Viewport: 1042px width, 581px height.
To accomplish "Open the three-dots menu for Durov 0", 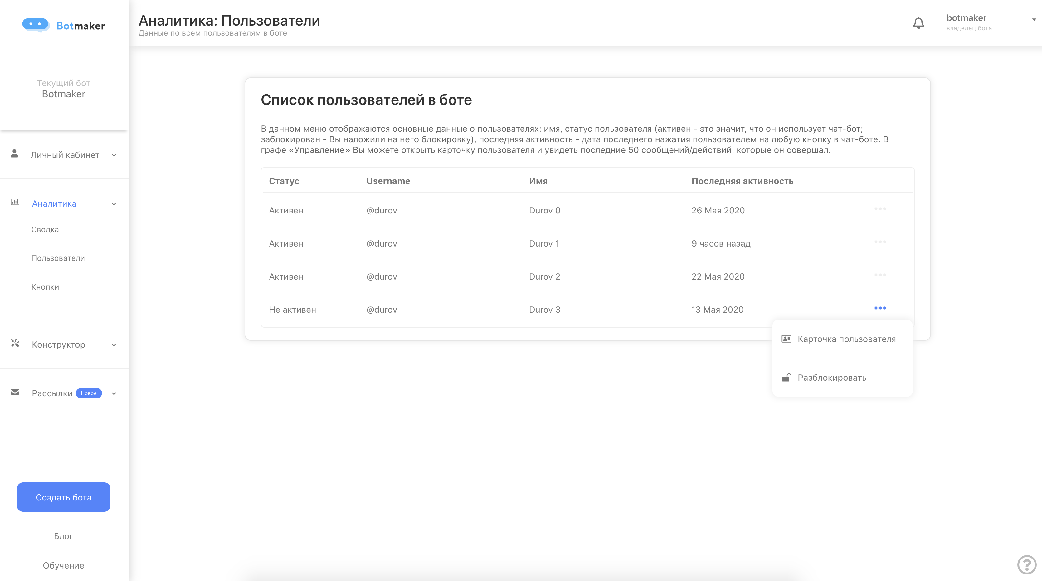I will pyautogui.click(x=880, y=209).
